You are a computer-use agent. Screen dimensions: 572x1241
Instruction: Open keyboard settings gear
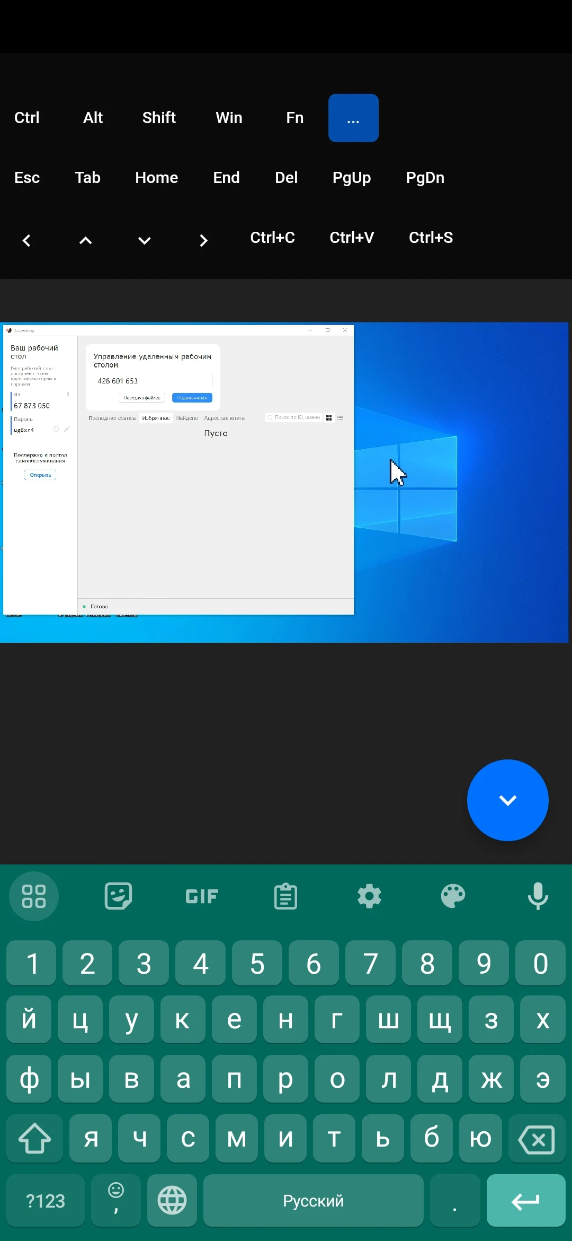pyautogui.click(x=369, y=896)
